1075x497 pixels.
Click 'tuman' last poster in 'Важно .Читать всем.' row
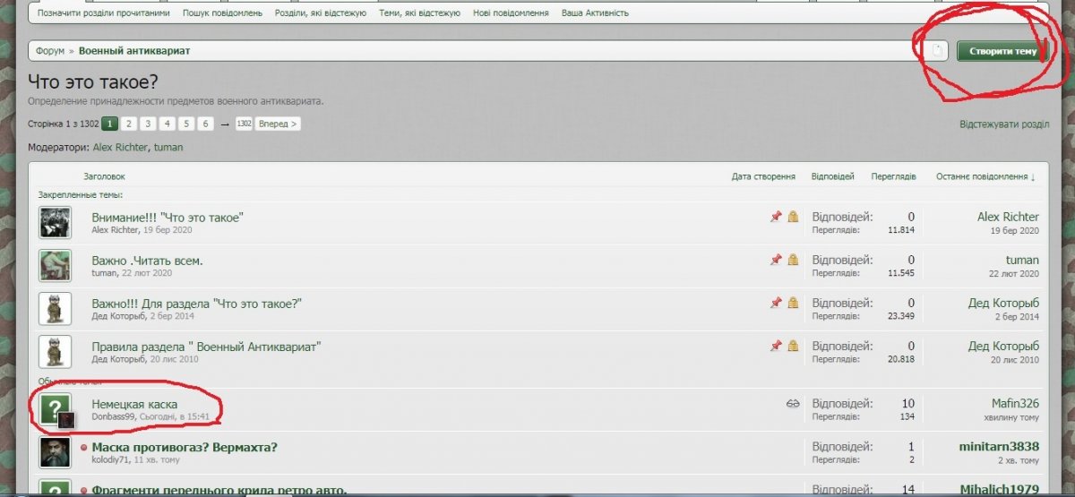[x=1022, y=260]
